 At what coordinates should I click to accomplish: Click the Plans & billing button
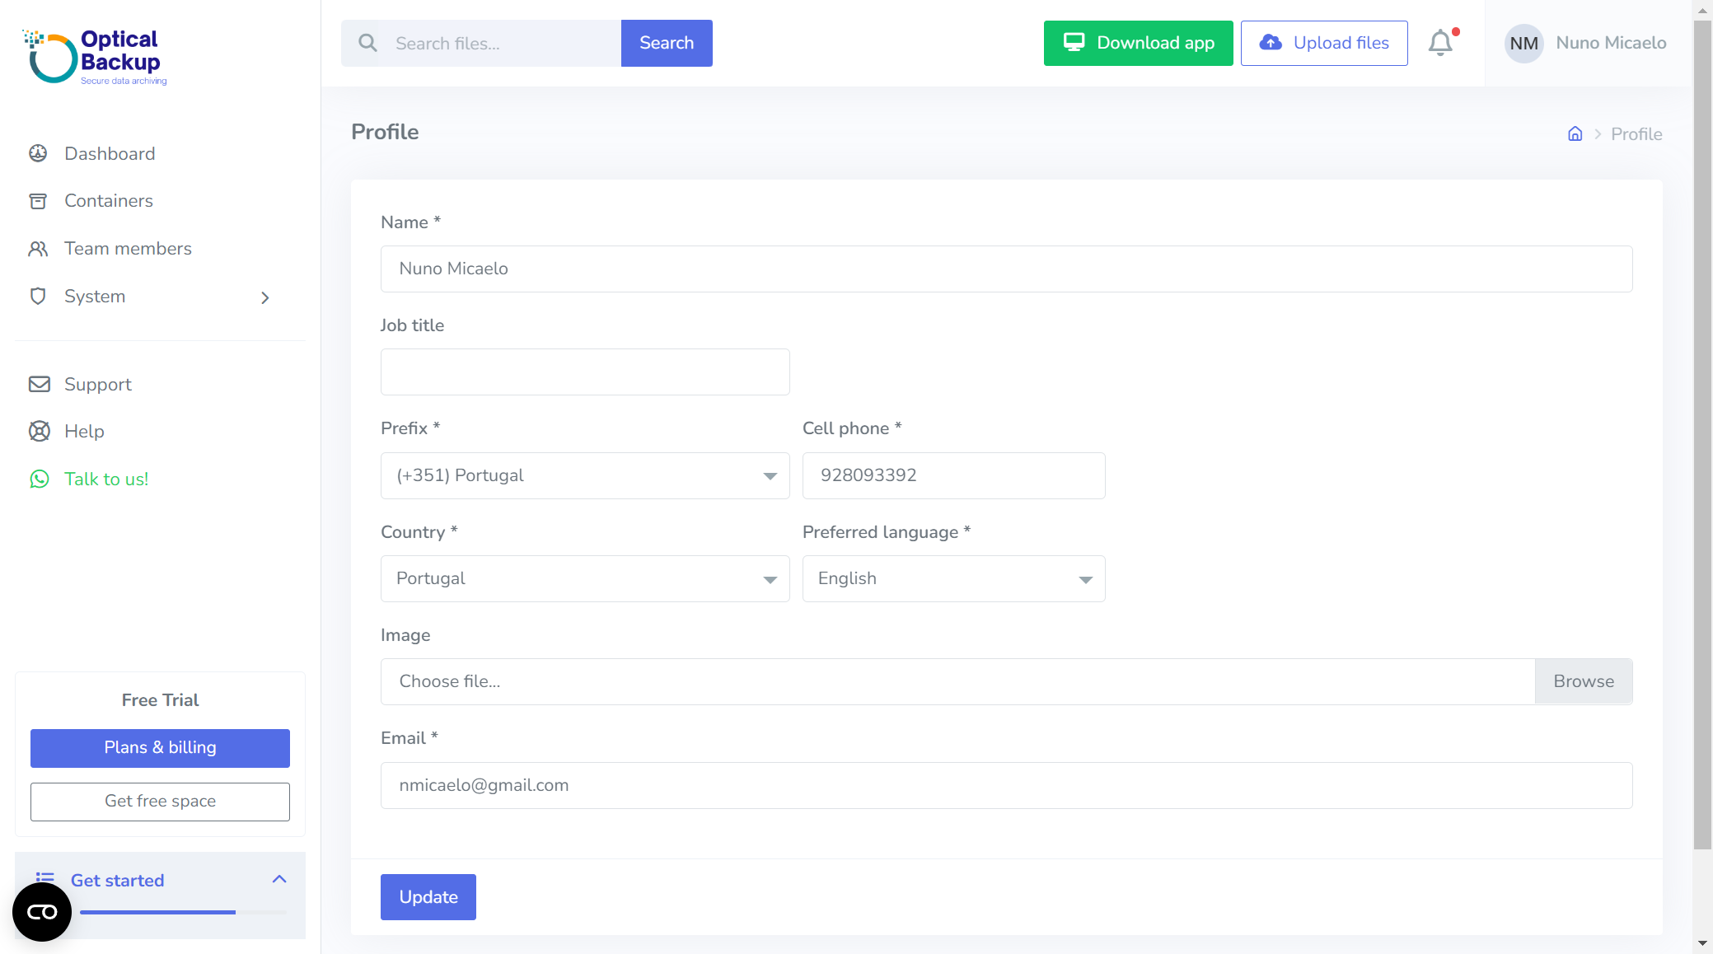[160, 747]
